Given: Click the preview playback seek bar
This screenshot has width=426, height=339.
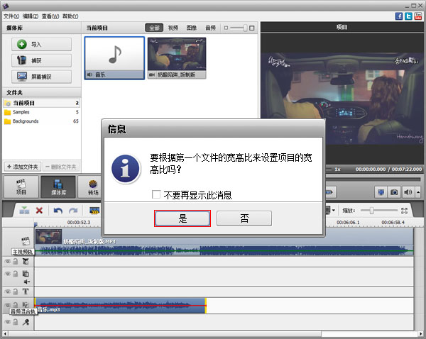Looking at the screenshot, I should click(x=373, y=179).
